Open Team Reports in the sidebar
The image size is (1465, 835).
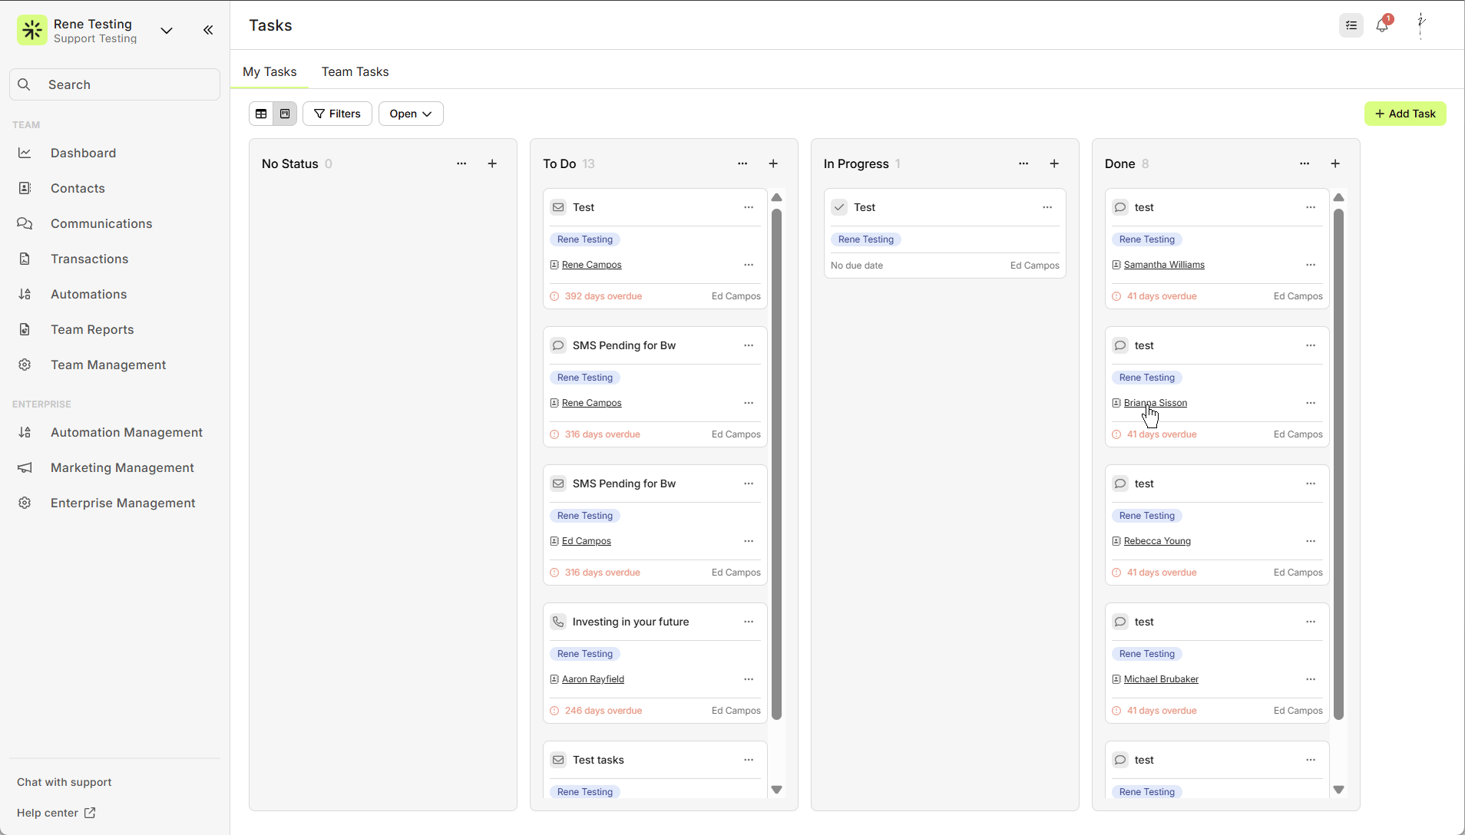pyautogui.click(x=92, y=329)
